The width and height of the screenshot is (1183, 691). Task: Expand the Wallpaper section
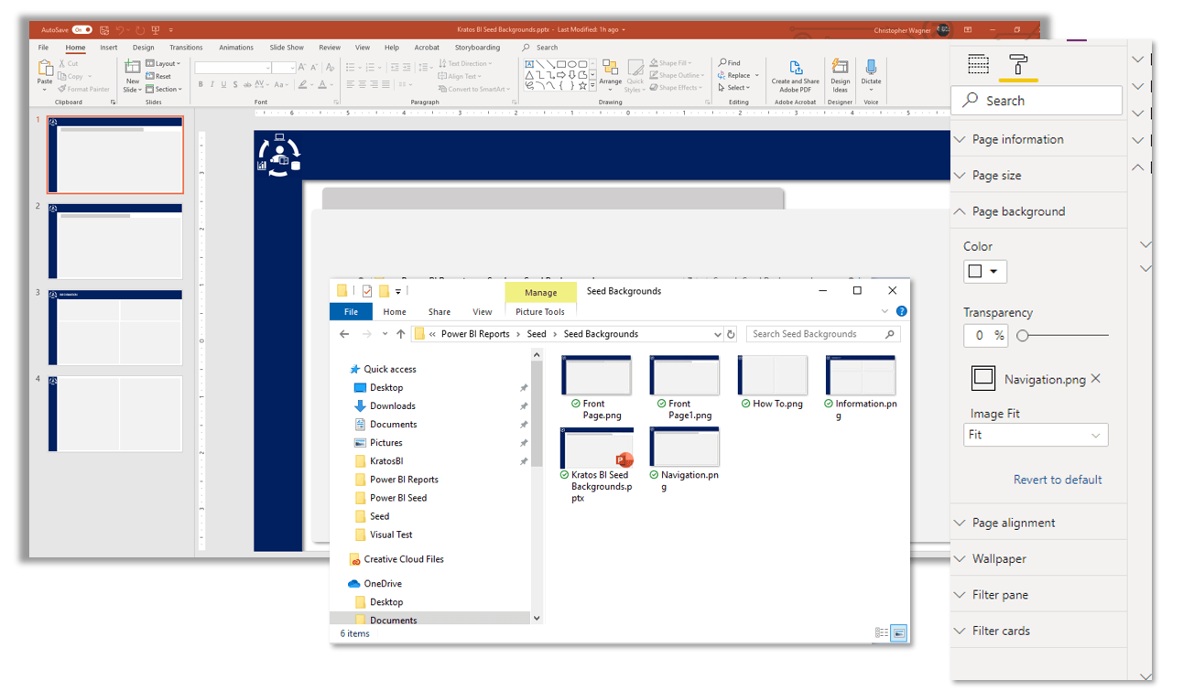click(998, 558)
